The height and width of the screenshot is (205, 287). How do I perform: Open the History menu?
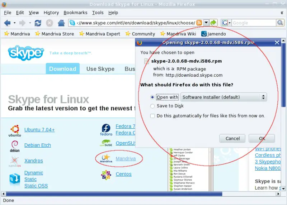click(x=51, y=13)
